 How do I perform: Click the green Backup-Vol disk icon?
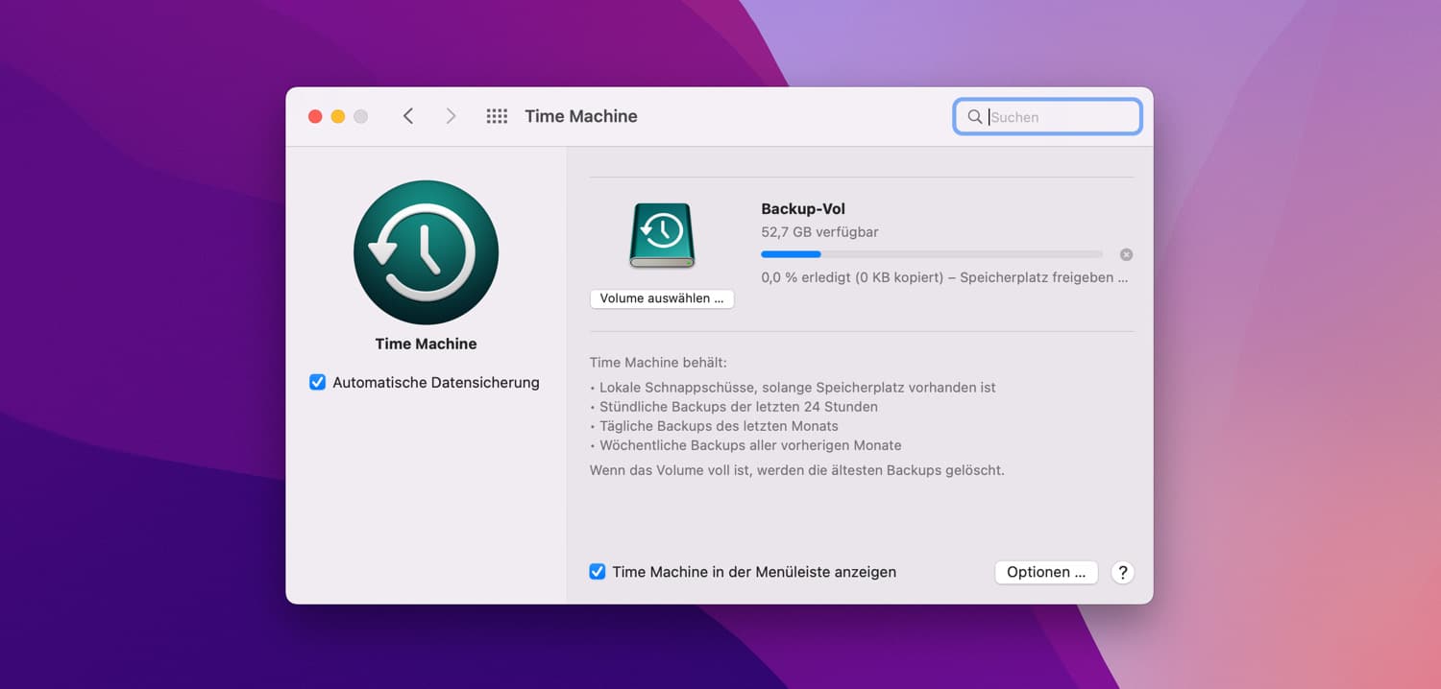click(662, 235)
